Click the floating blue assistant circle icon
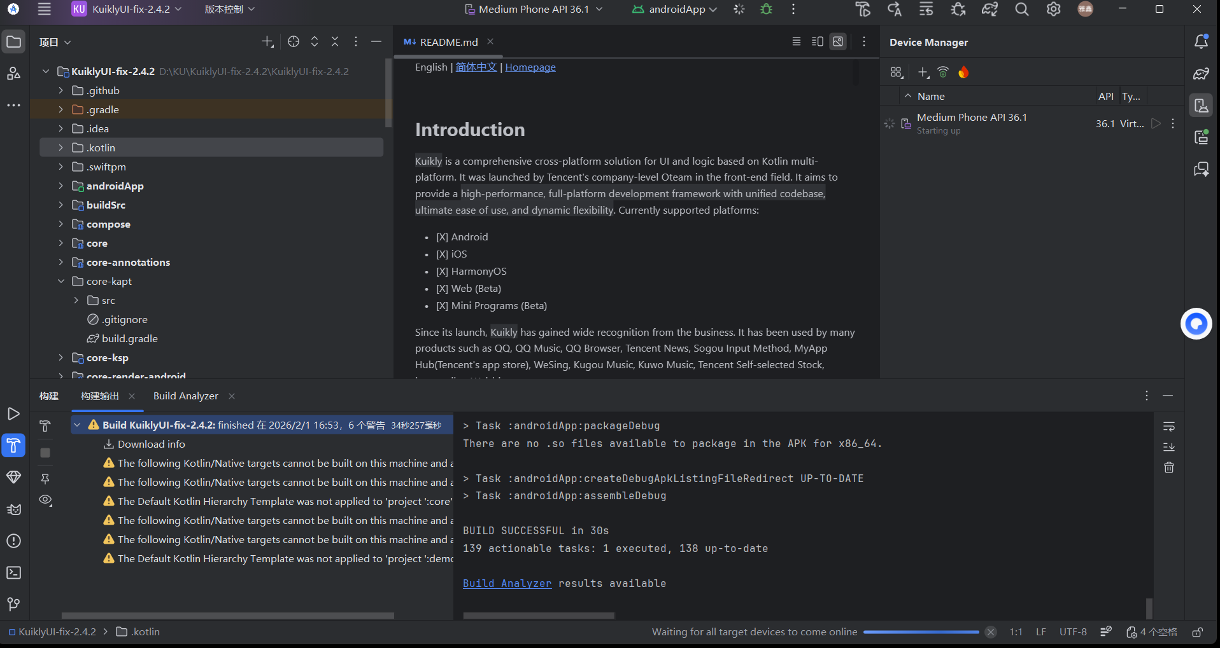 click(1196, 324)
